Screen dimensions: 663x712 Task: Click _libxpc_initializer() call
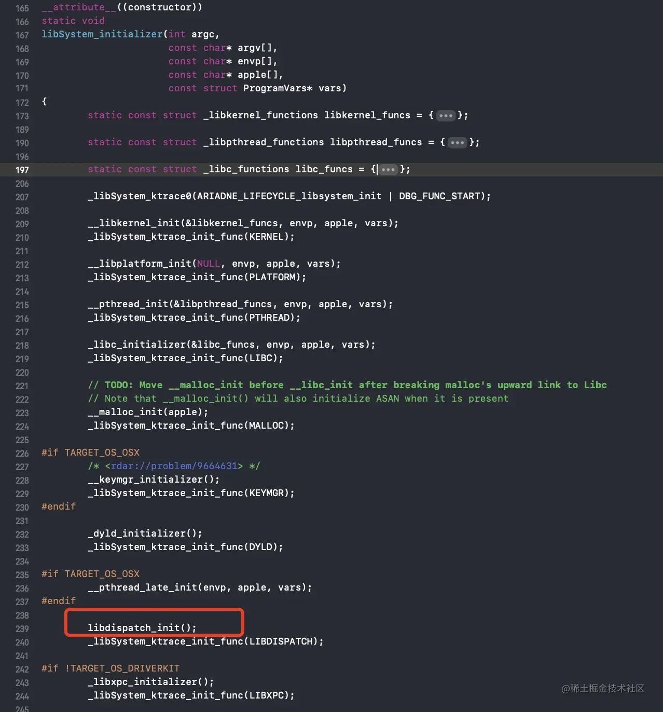150,682
